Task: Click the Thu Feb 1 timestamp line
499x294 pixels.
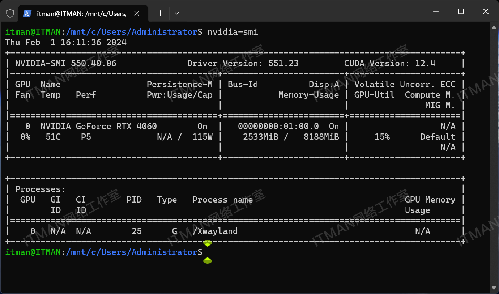Action: pos(66,42)
